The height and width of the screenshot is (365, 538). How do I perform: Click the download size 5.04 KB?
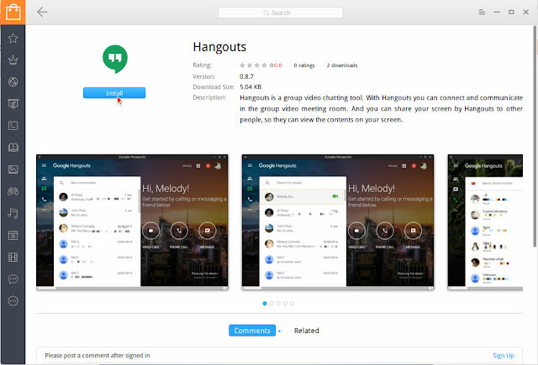[251, 87]
